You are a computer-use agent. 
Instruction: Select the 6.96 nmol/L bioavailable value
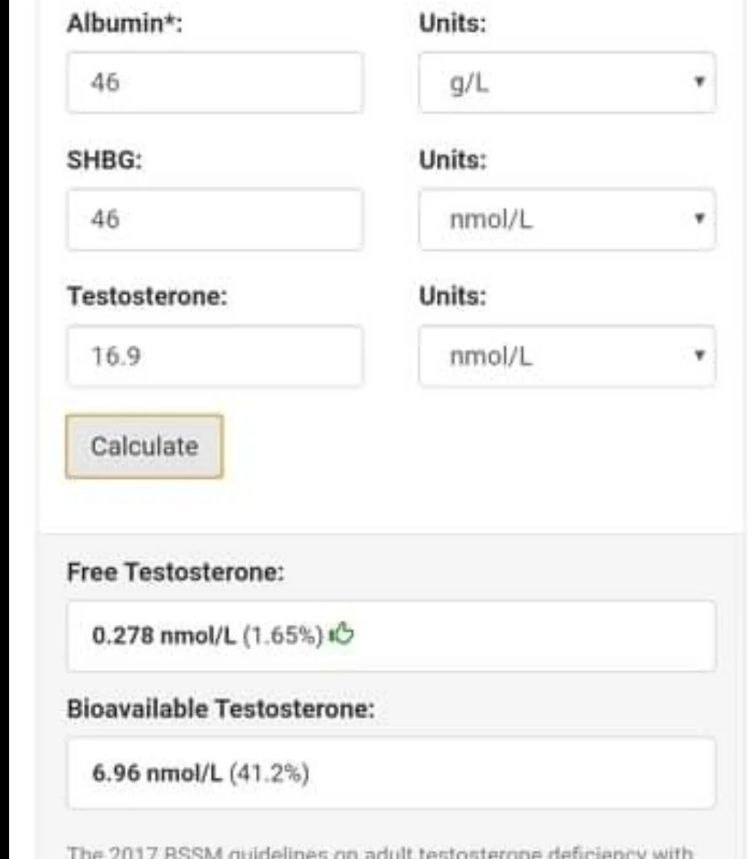[158, 773]
